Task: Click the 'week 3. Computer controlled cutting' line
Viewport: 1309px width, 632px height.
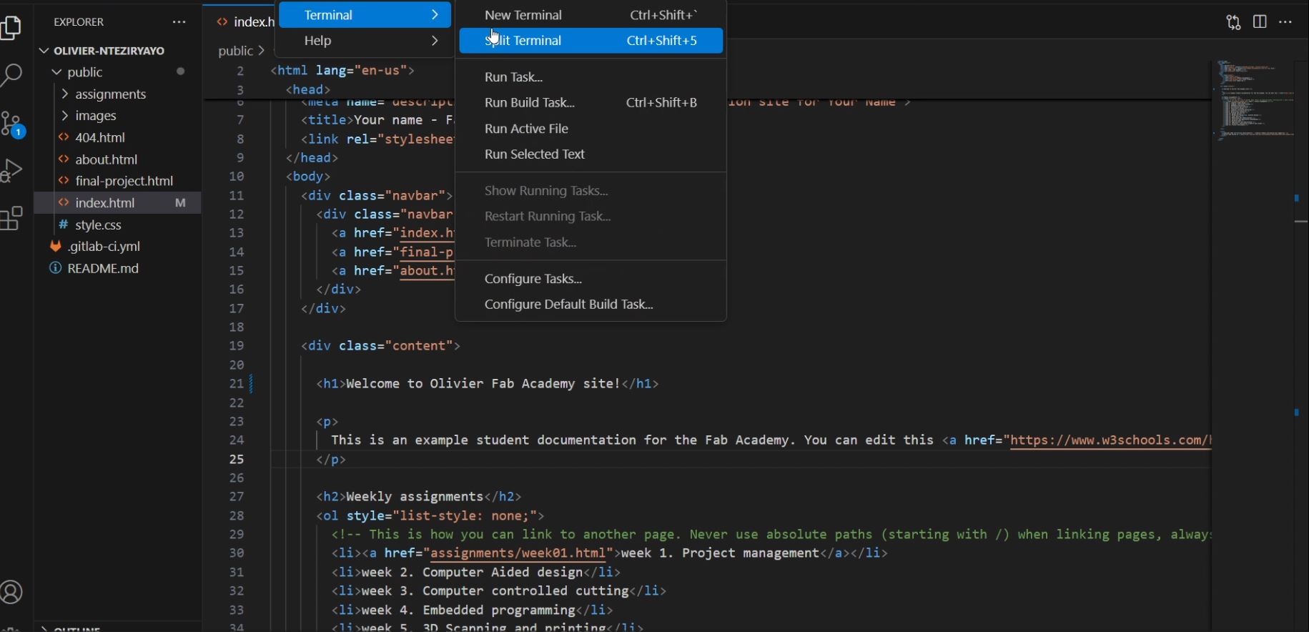Action: click(498, 591)
